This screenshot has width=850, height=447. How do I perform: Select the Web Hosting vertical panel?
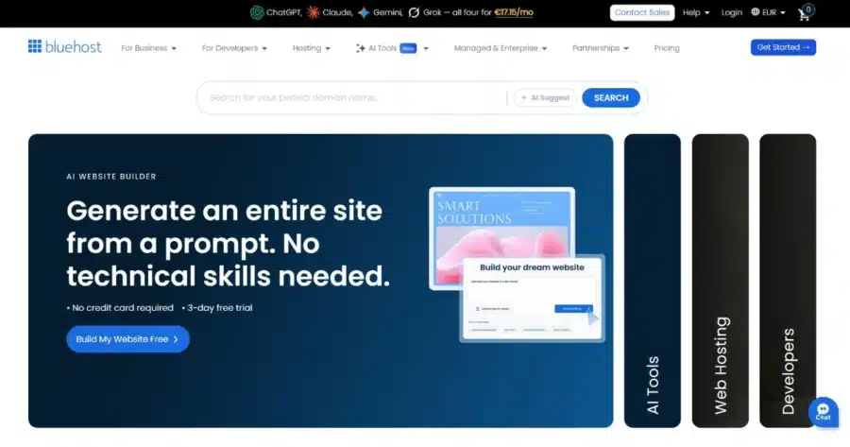pos(720,281)
